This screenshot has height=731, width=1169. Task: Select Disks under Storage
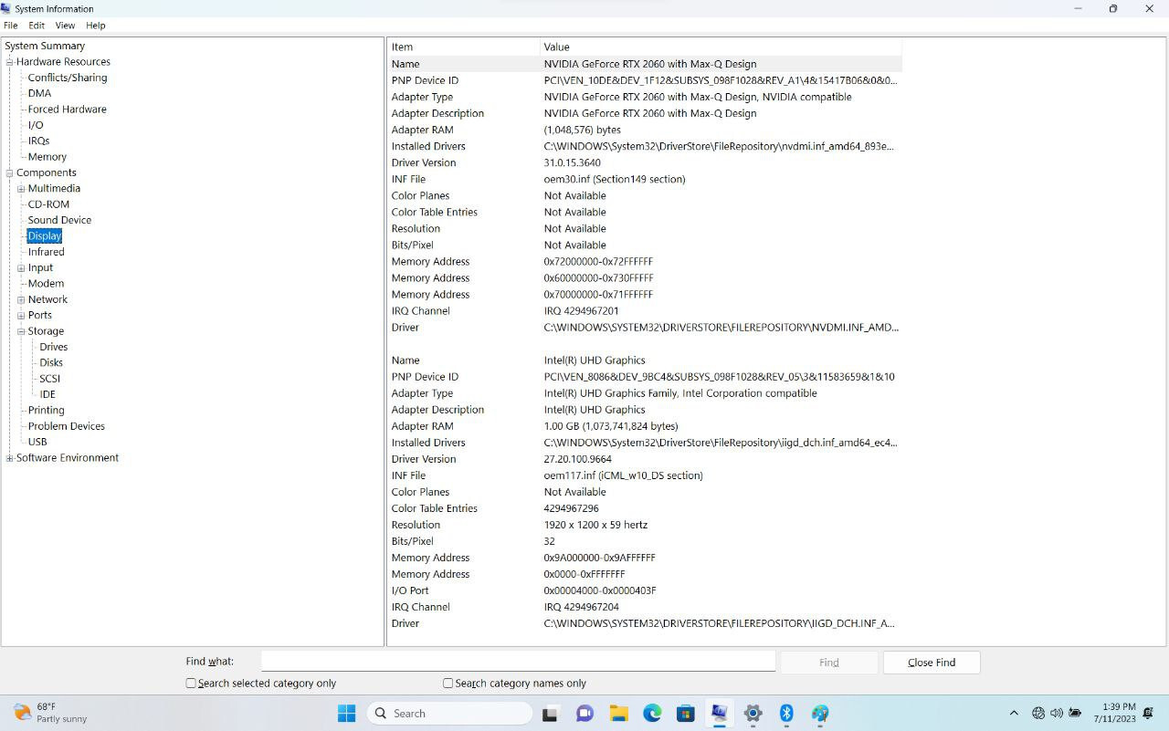point(51,363)
